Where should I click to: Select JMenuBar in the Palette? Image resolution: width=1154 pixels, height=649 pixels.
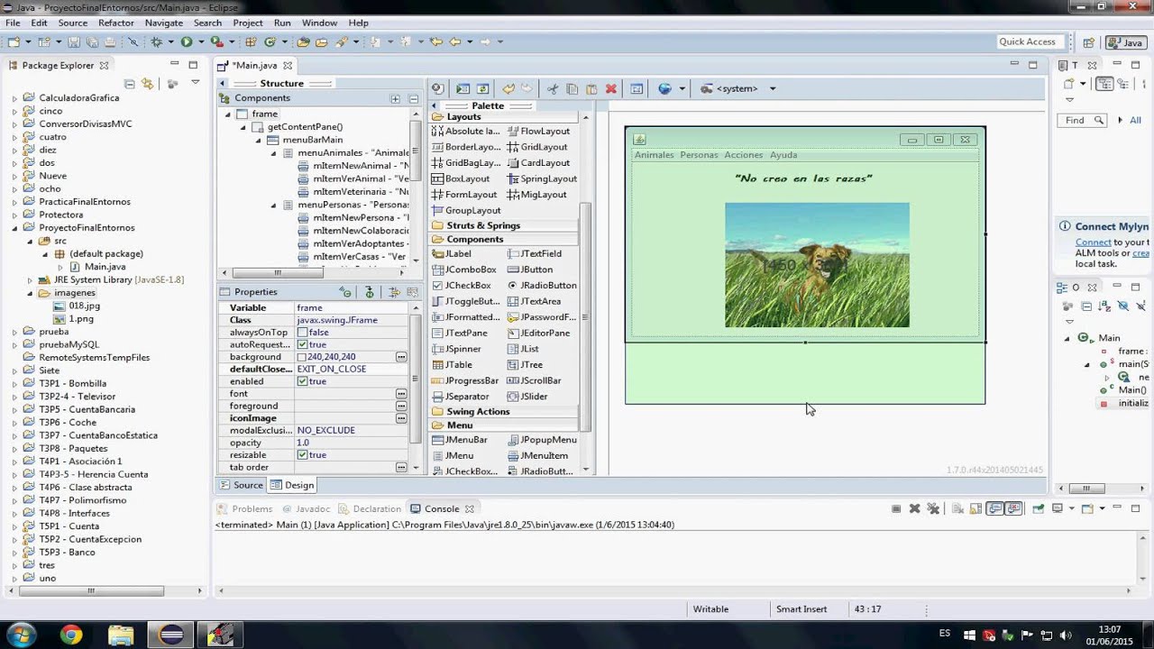(460, 440)
